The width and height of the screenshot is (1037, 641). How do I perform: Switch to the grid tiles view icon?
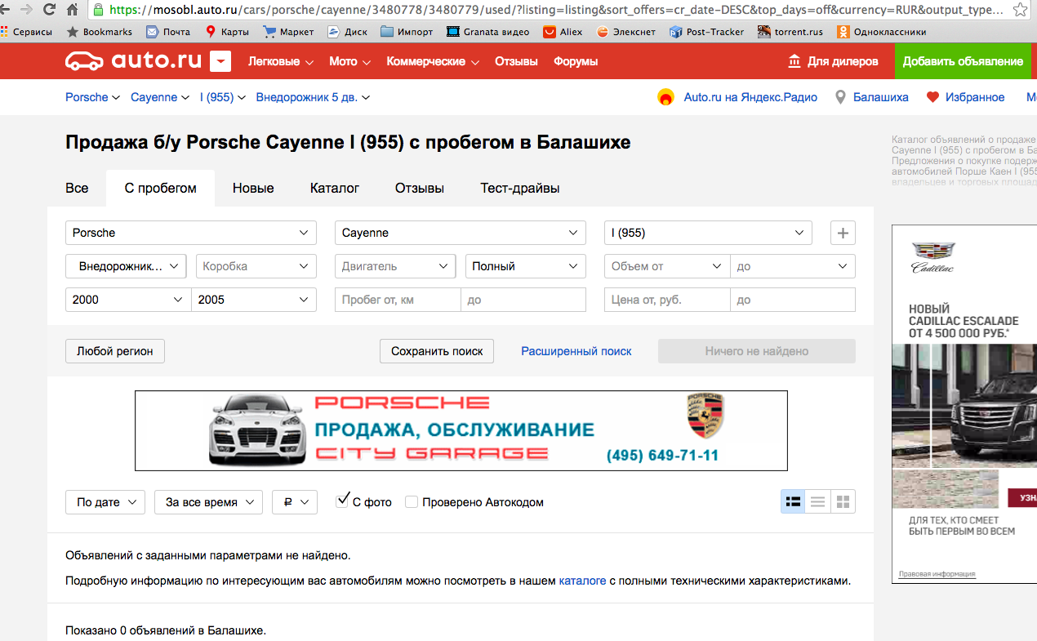[x=843, y=501]
